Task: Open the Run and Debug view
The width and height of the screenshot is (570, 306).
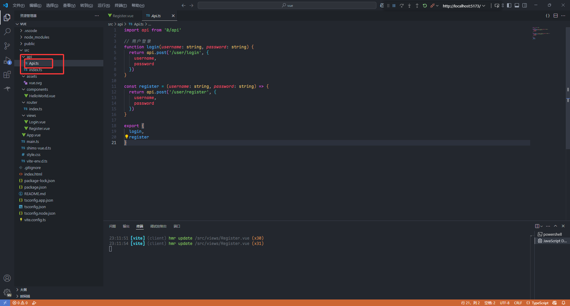Action: 7,60
